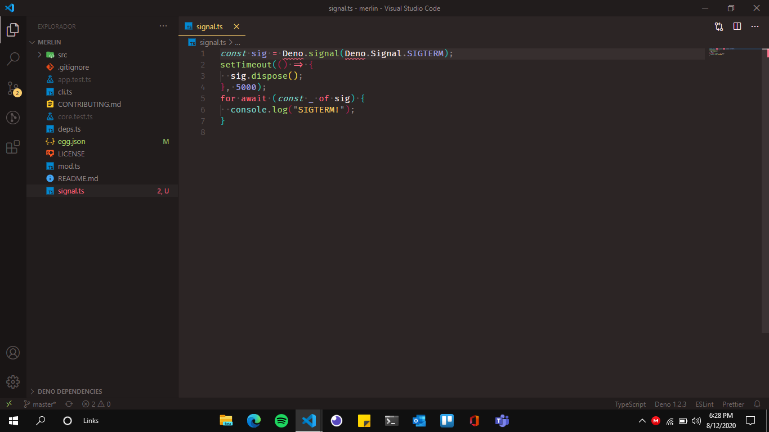This screenshot has height=432, width=769.
Task: Open the Extensions view
Action: (x=13, y=147)
